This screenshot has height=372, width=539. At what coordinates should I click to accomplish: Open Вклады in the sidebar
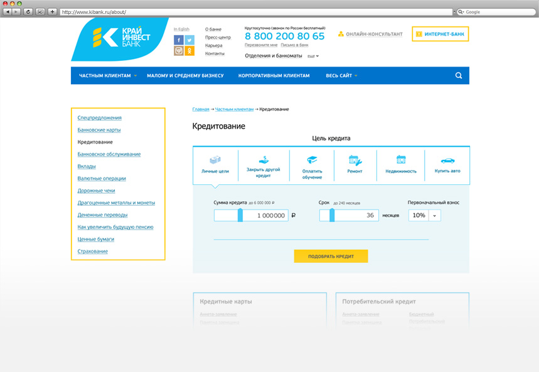tap(87, 166)
